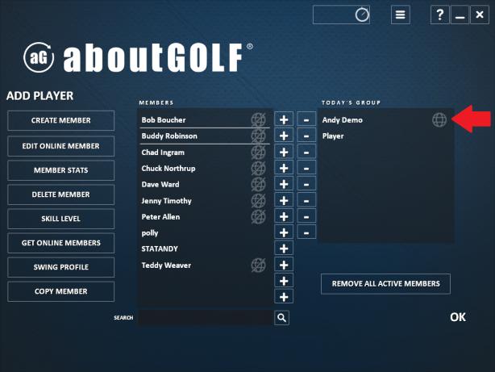
Task: Add Dave Ward with plus button
Action: 284,184
